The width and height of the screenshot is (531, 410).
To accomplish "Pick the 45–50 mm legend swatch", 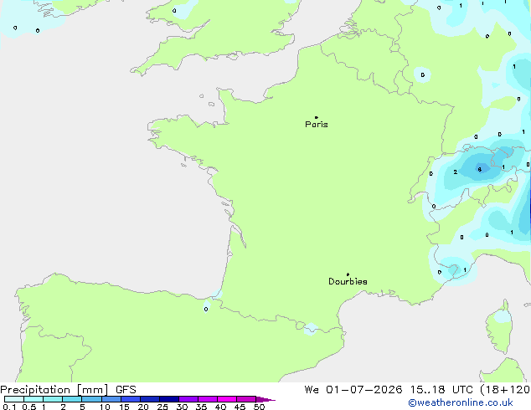I will (x=246, y=399).
